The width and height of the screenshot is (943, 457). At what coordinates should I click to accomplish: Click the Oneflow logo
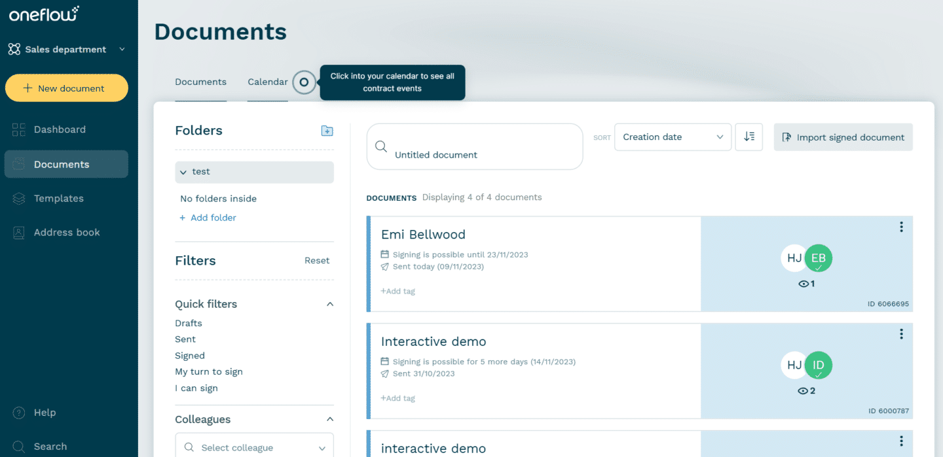pyautogui.click(x=43, y=13)
